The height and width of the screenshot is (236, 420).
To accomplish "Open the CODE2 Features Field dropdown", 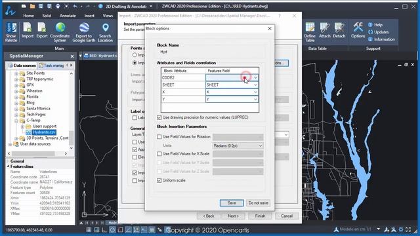I will point(232,77).
